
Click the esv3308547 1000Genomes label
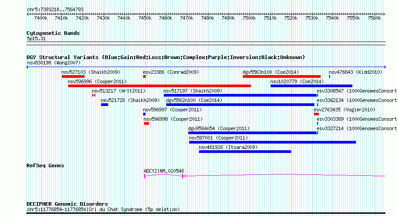click(x=357, y=91)
